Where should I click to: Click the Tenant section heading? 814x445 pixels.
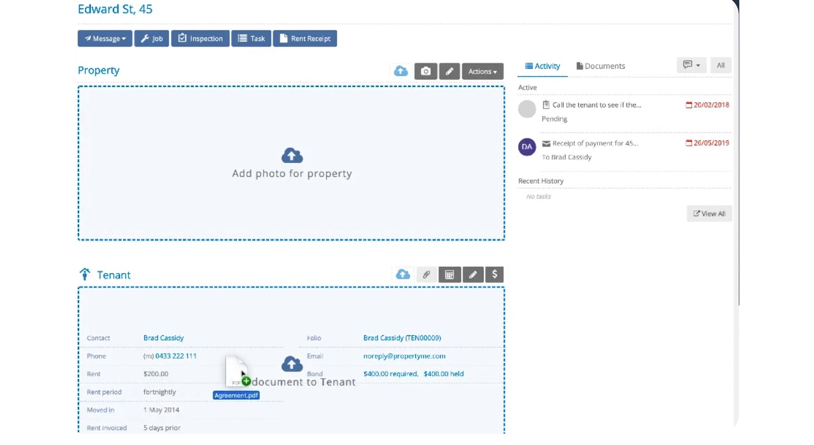[x=113, y=275]
